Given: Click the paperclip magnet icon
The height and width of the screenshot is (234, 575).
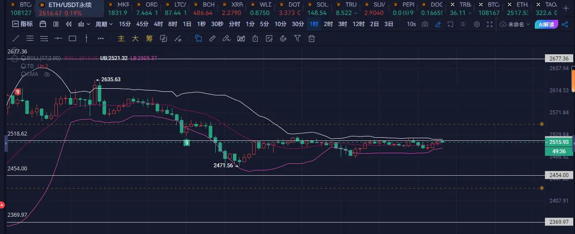Looking at the screenshot, I should coord(283,38).
